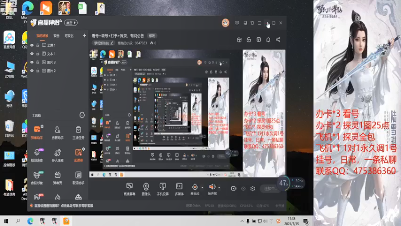Open Windows notification center
The height and width of the screenshot is (226, 401).
306,221
